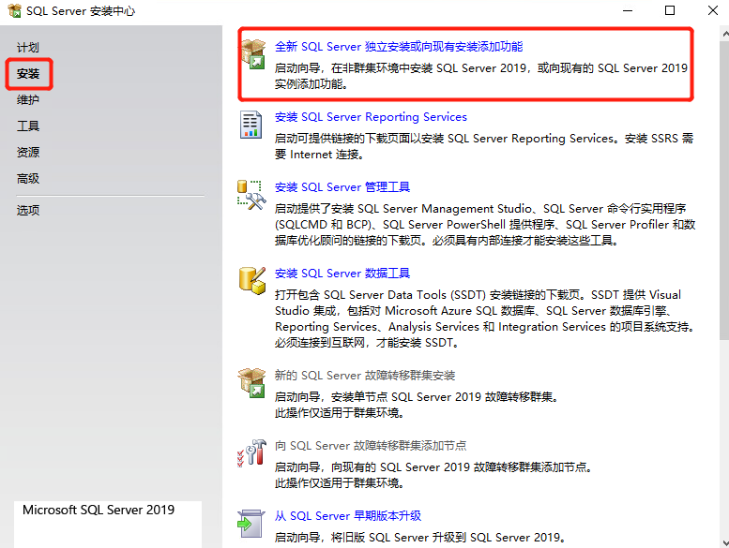Open the 选项 page
Viewport: 729px width, 548px height.
pos(28,210)
